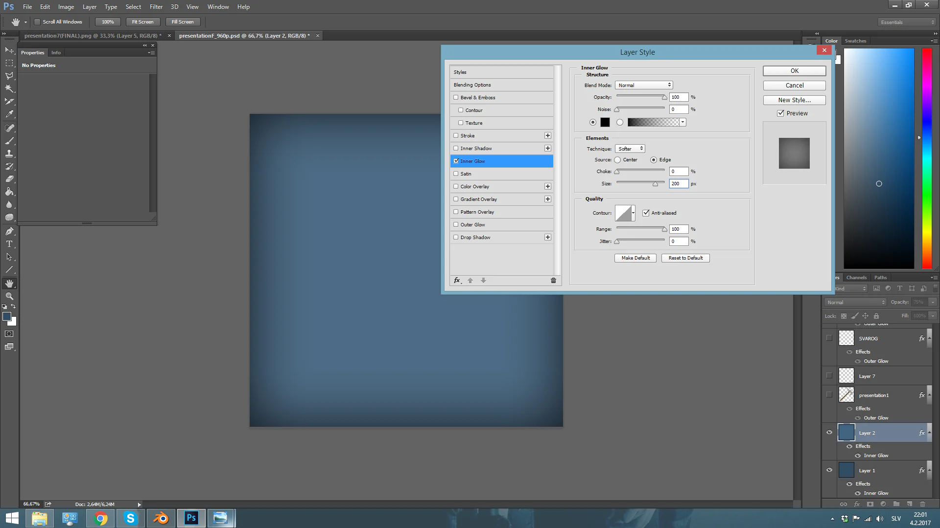Select the Zoom tool

coord(8,296)
